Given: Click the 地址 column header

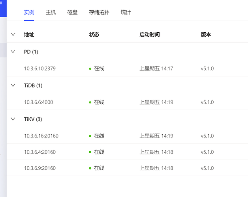Looking at the screenshot, I should click(x=29, y=34).
